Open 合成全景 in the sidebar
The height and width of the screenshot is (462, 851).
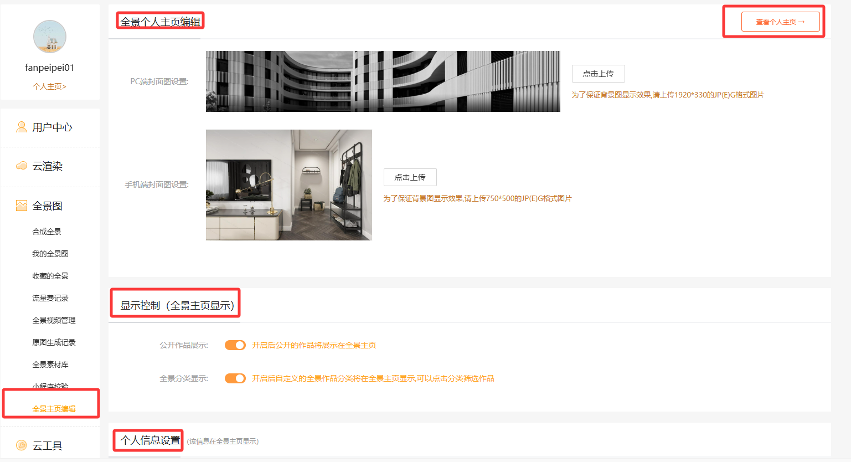tap(47, 232)
